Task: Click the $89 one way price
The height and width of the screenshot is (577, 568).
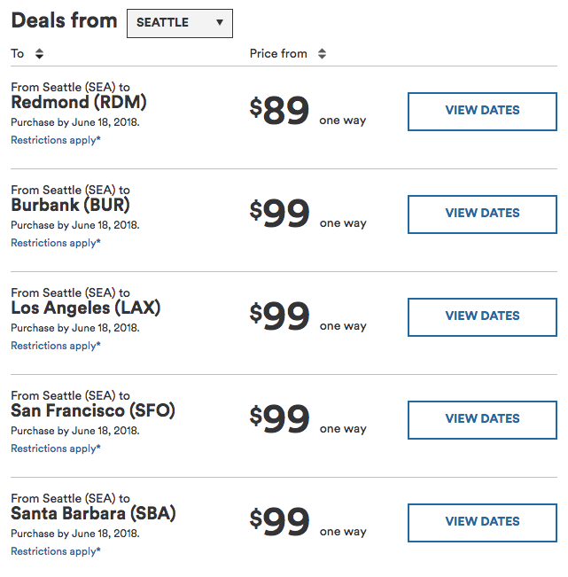Action: tap(280, 112)
